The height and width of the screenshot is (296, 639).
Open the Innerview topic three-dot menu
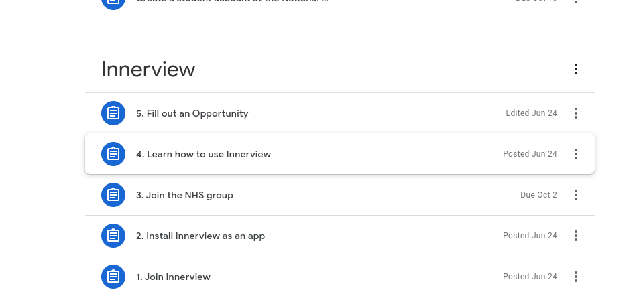click(575, 69)
